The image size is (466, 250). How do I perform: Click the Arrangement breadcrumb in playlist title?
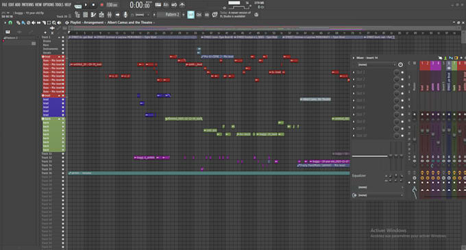[x=93, y=23]
